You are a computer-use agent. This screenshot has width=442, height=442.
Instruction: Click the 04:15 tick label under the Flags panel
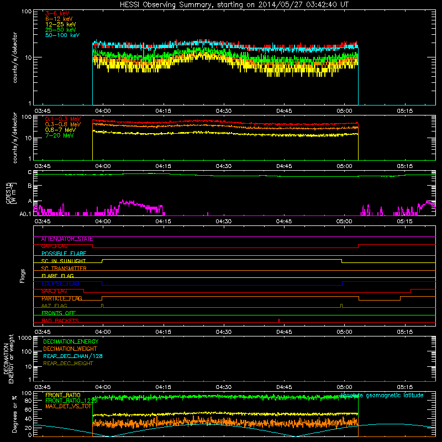(x=163, y=332)
